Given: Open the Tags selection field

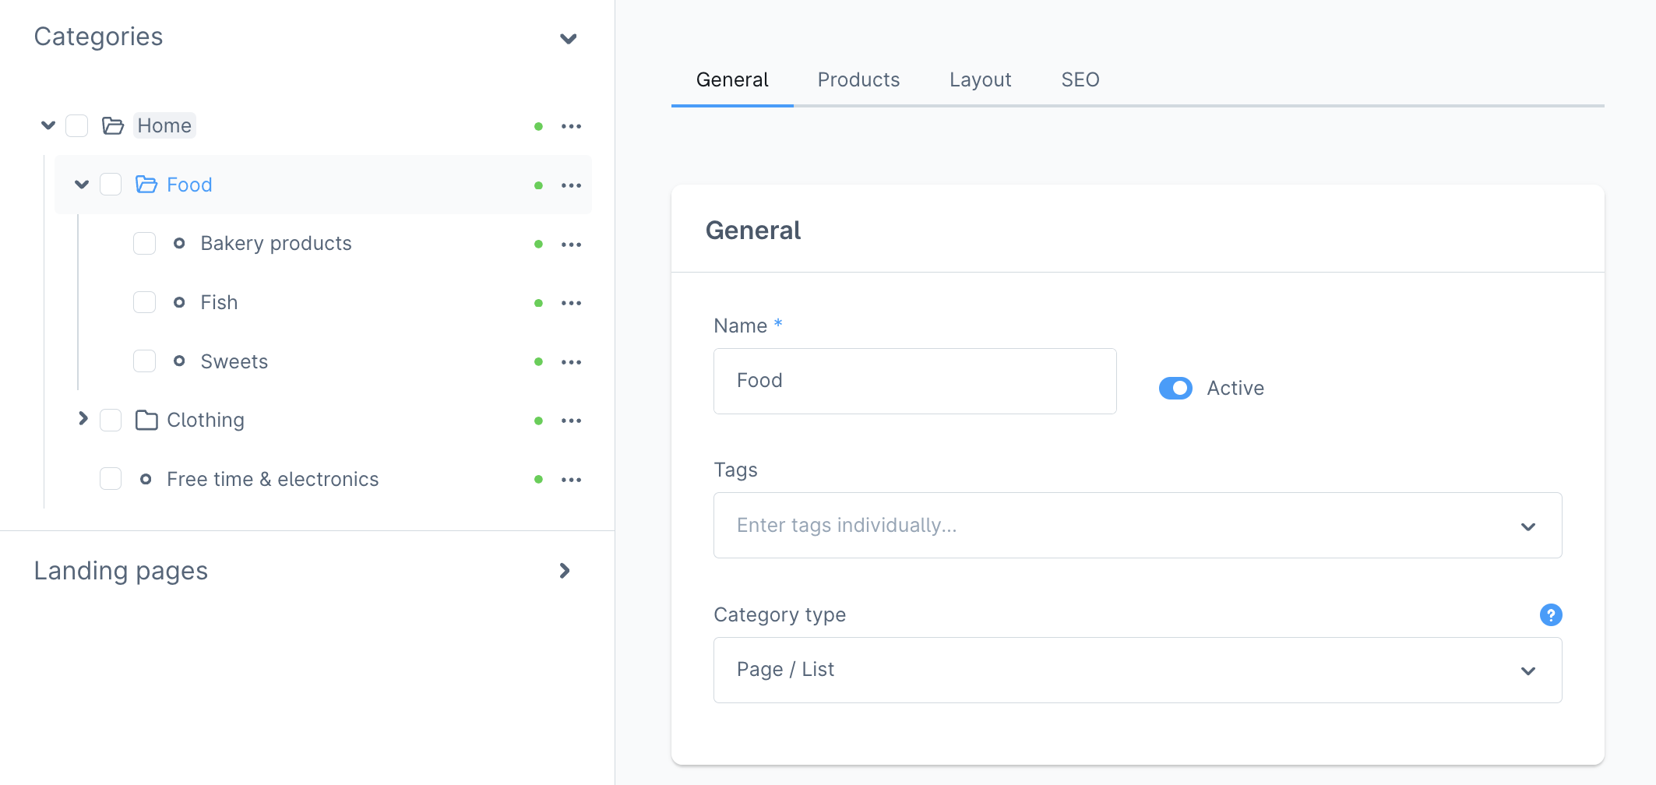Looking at the screenshot, I should pos(1137,526).
